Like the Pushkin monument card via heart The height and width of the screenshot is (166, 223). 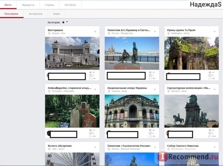(x=150, y=72)
